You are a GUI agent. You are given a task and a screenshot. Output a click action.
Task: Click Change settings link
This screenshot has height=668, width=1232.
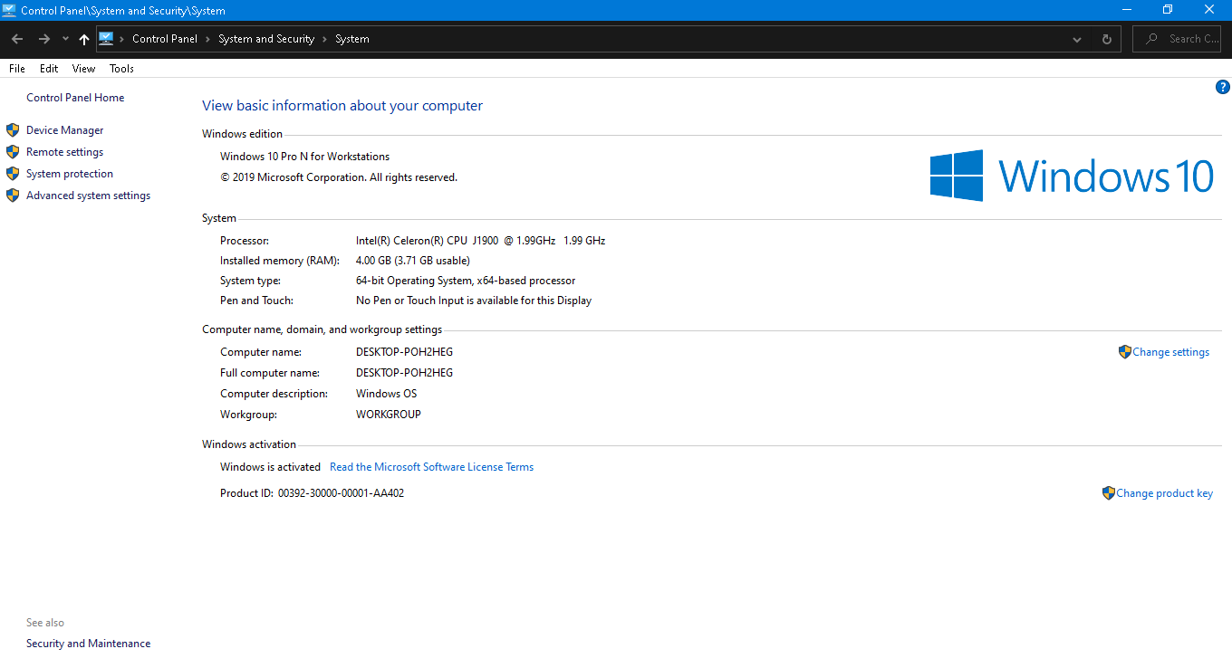pos(1171,352)
